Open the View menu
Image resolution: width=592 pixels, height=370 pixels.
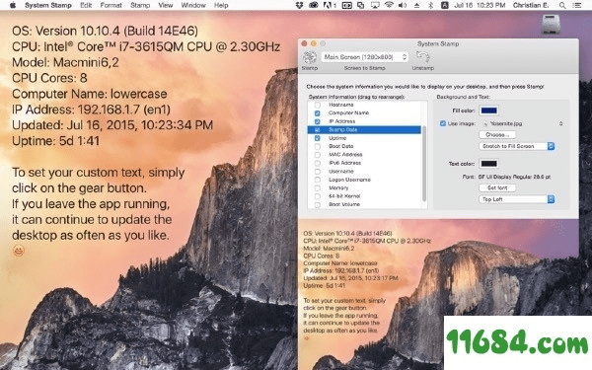coord(166,5)
